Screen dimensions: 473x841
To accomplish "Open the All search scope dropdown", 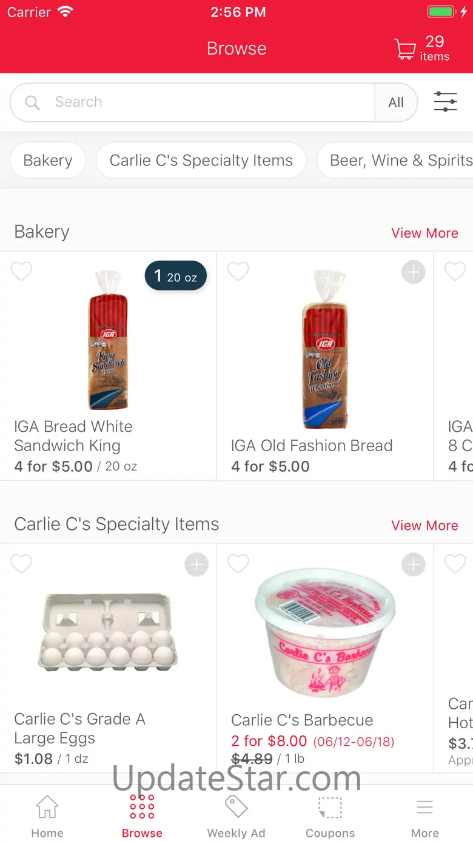I will tap(396, 102).
